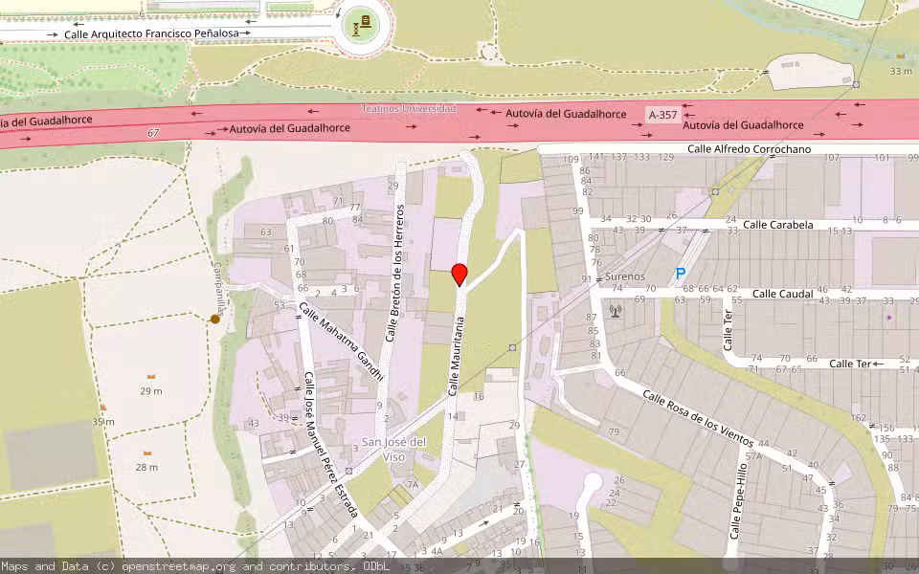Select house number 57A
The width and height of the screenshot is (919, 574).
(753, 455)
